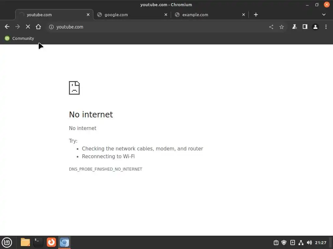
Task: Open the home page button
Action: [x=38, y=27]
